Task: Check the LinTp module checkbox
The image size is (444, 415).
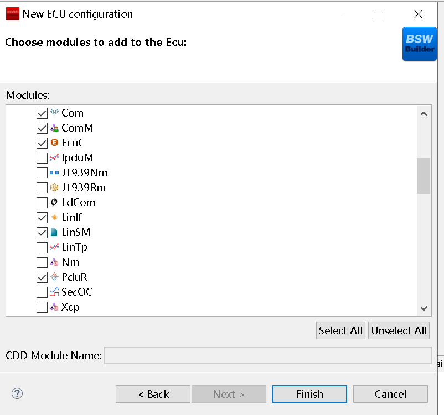Action: click(x=42, y=247)
